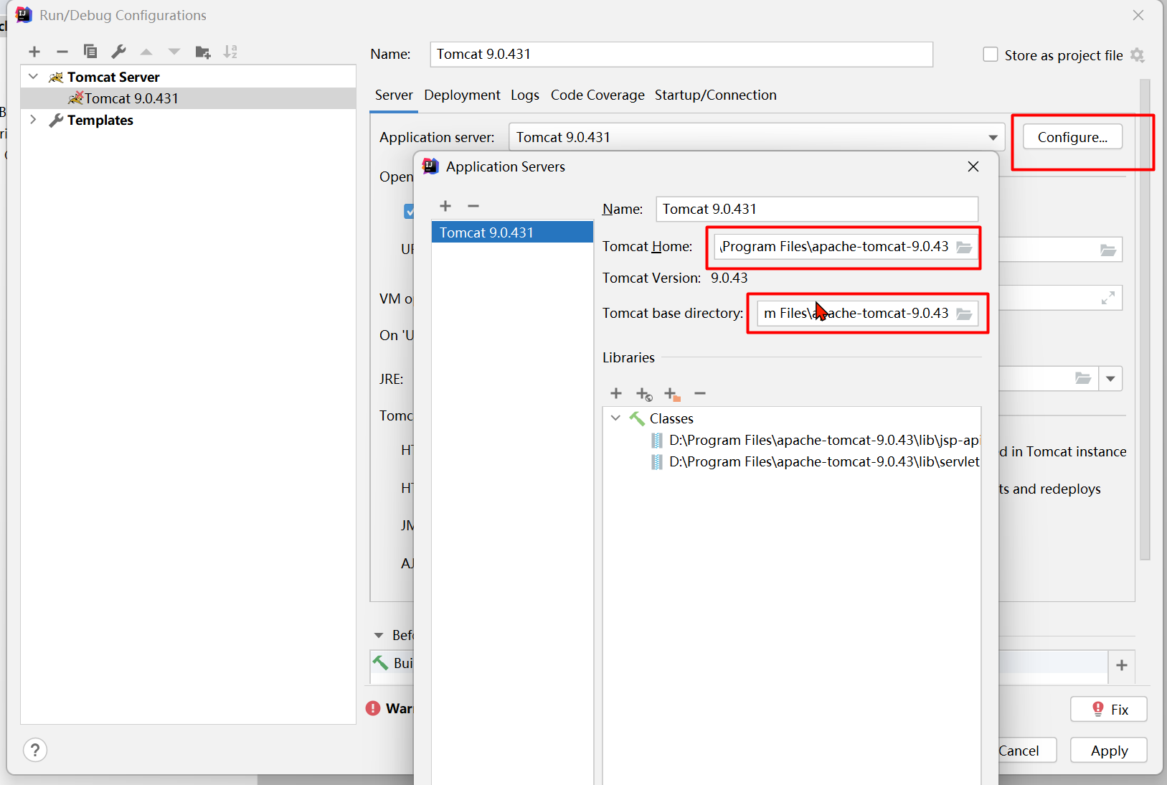This screenshot has height=785, width=1167.
Task: Add library class with plus icon
Action: click(x=616, y=393)
